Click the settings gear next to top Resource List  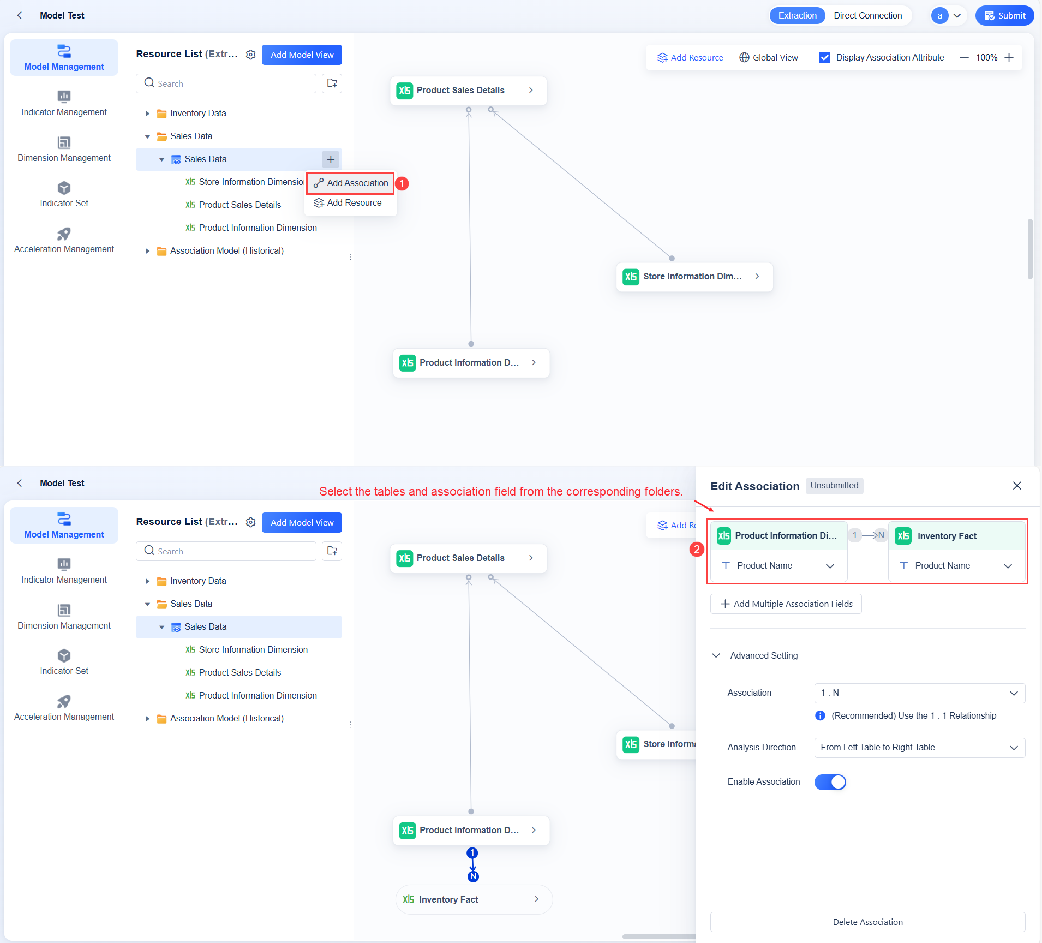pyautogui.click(x=251, y=55)
